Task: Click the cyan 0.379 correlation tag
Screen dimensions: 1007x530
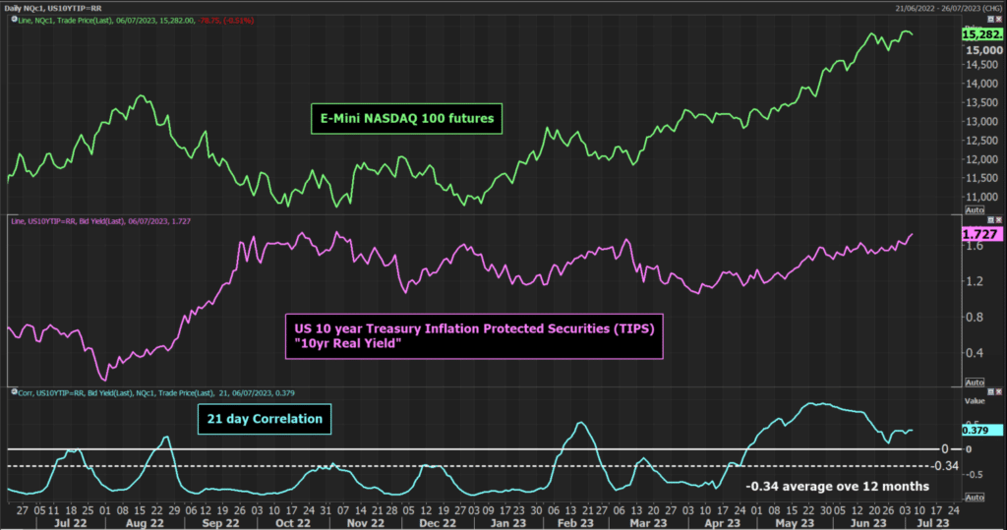Action: [982, 431]
